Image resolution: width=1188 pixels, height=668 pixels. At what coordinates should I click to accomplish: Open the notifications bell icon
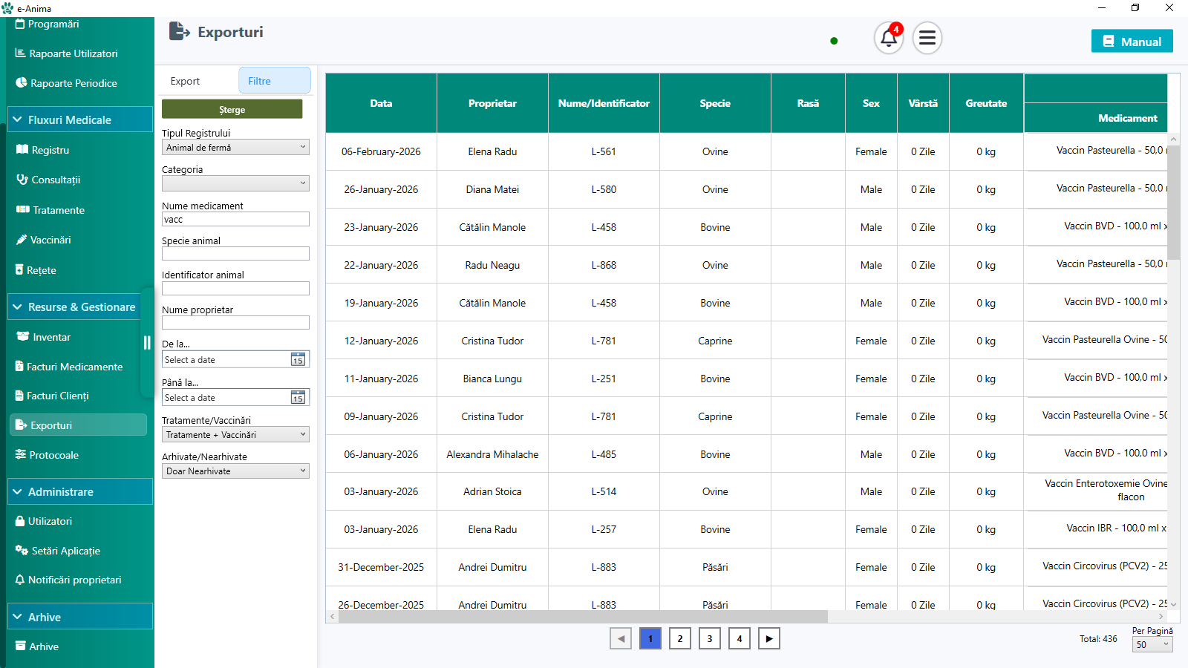click(x=889, y=38)
